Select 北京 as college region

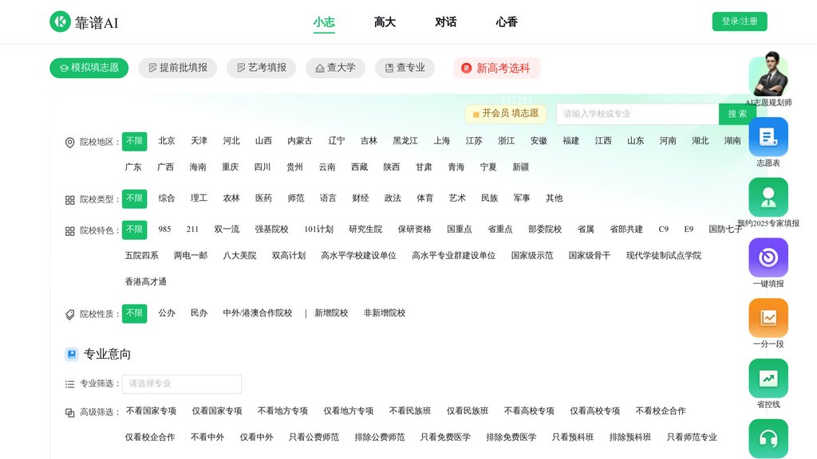pyautogui.click(x=166, y=140)
